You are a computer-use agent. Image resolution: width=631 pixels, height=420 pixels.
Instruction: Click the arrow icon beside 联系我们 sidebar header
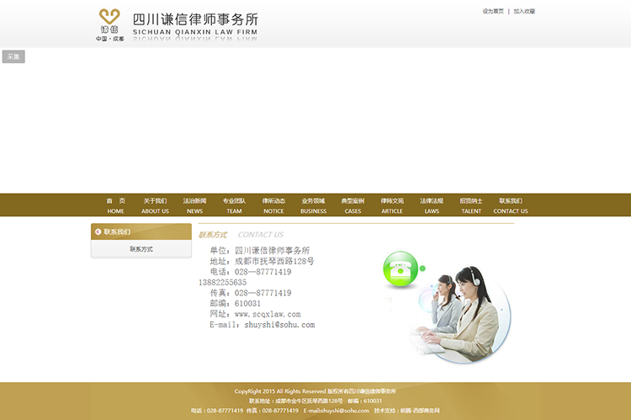coord(98,231)
